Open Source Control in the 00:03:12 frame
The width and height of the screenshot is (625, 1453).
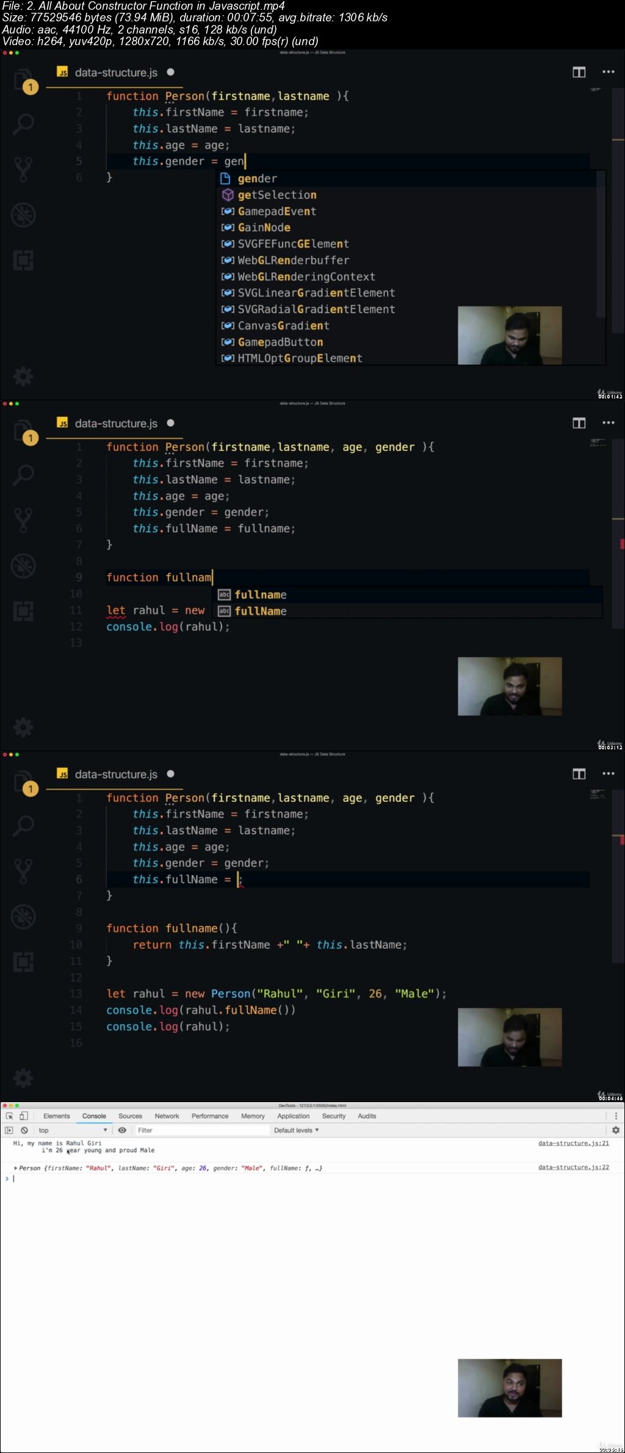pos(23,520)
